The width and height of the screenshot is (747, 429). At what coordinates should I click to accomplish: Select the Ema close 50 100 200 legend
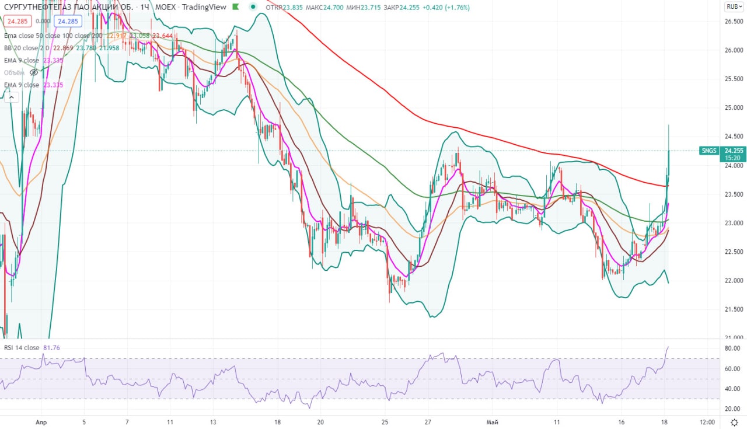tap(53, 36)
